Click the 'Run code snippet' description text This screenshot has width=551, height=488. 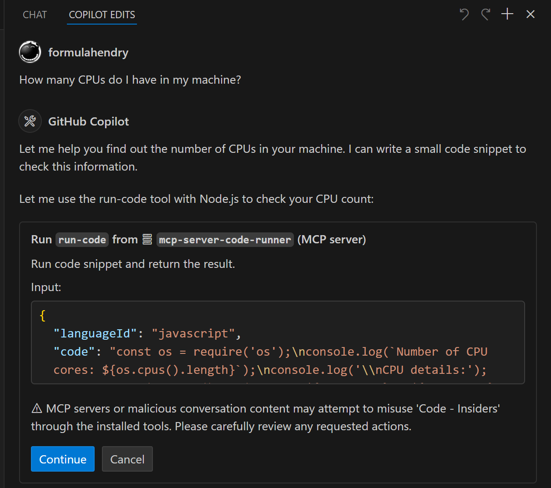tap(132, 264)
